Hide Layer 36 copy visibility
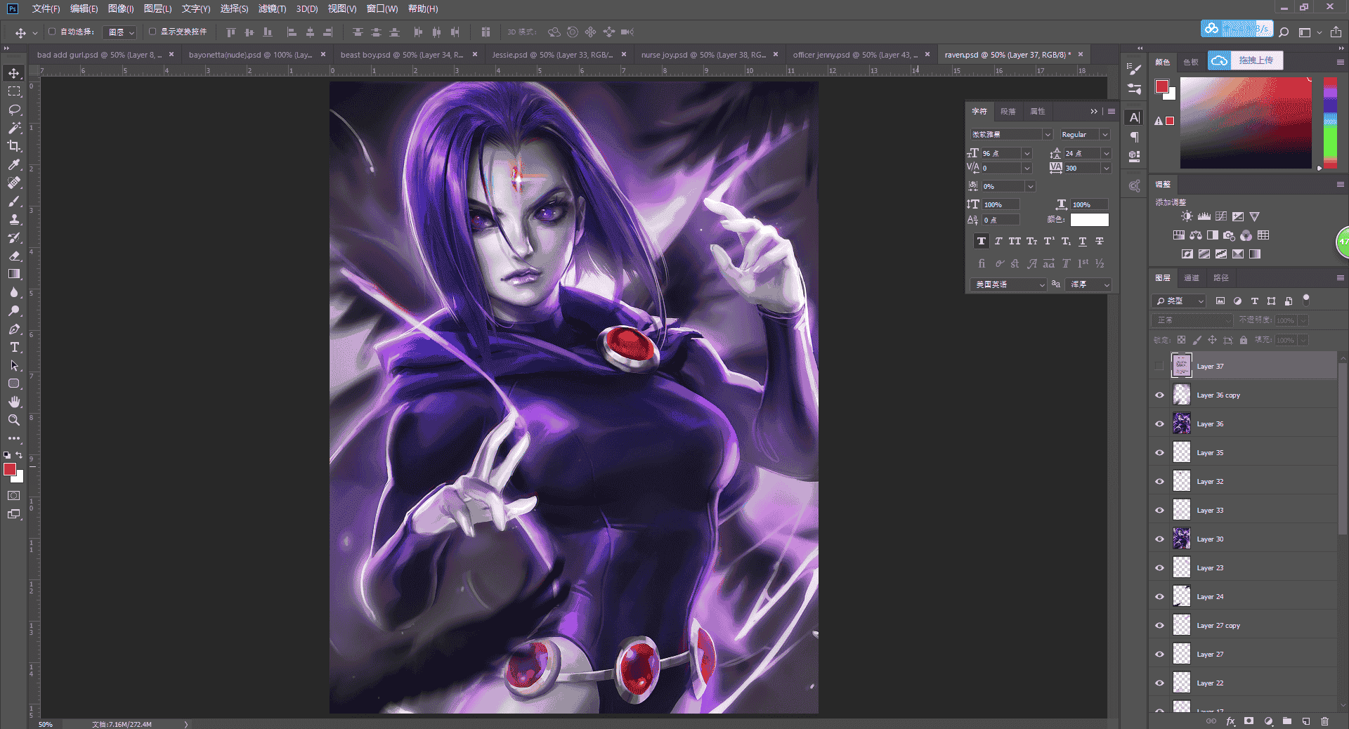The image size is (1349, 729). 1159,395
